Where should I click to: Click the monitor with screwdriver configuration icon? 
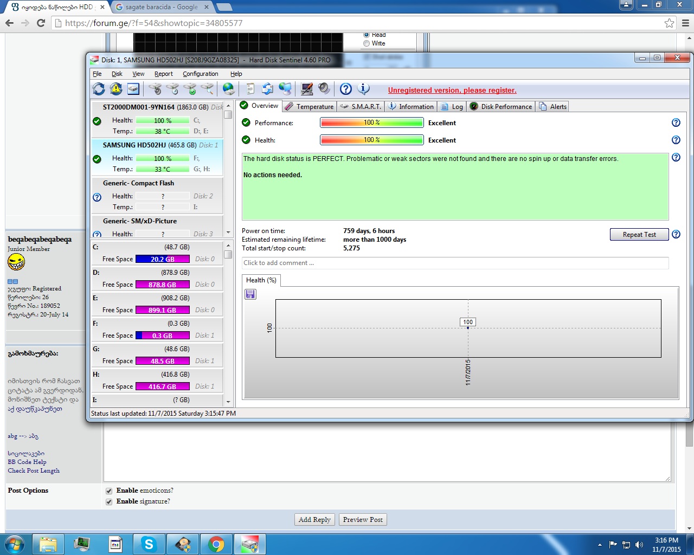click(307, 89)
